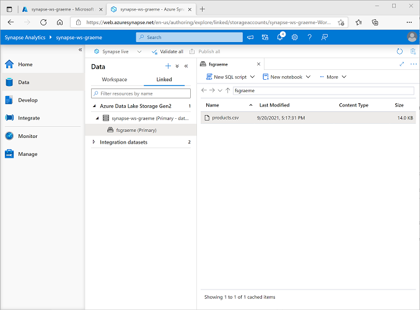The image size is (420, 310).
Task: Click the Last Modified column header
Action: (x=274, y=105)
